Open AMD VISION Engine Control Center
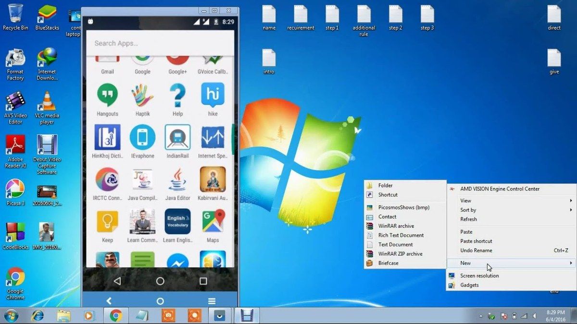The height and width of the screenshot is (324, 577). point(512,189)
